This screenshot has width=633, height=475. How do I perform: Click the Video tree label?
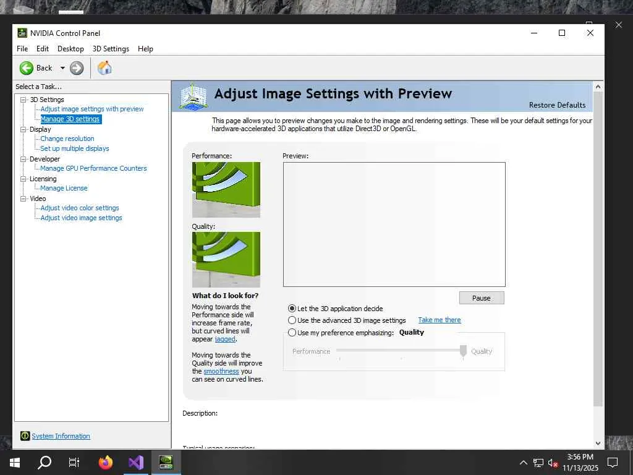click(x=38, y=199)
